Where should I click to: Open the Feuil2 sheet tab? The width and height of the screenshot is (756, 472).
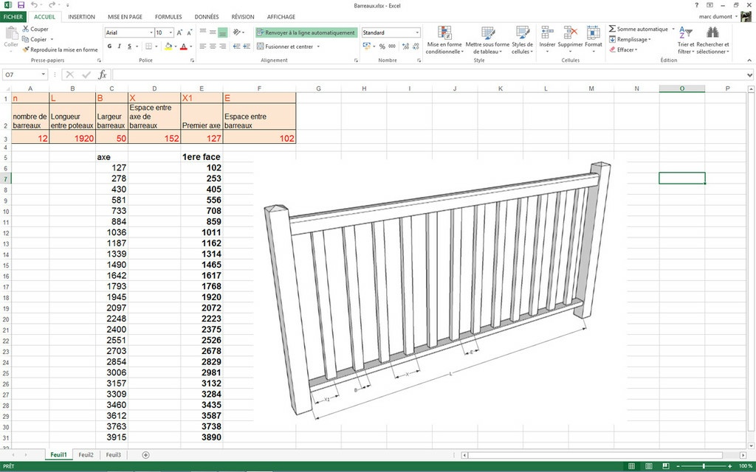coord(86,455)
